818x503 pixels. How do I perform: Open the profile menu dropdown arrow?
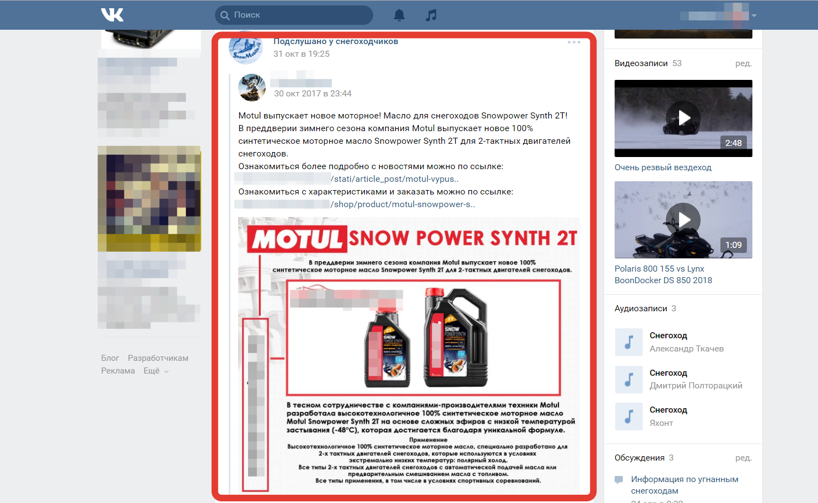coord(754,15)
